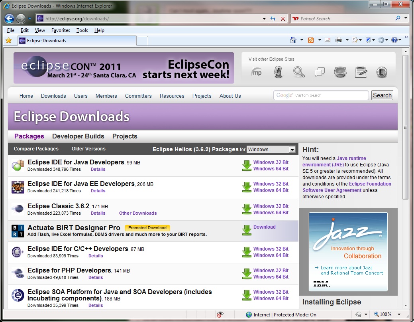Expand the Home button dropdown arrow

click(x=302, y=40)
